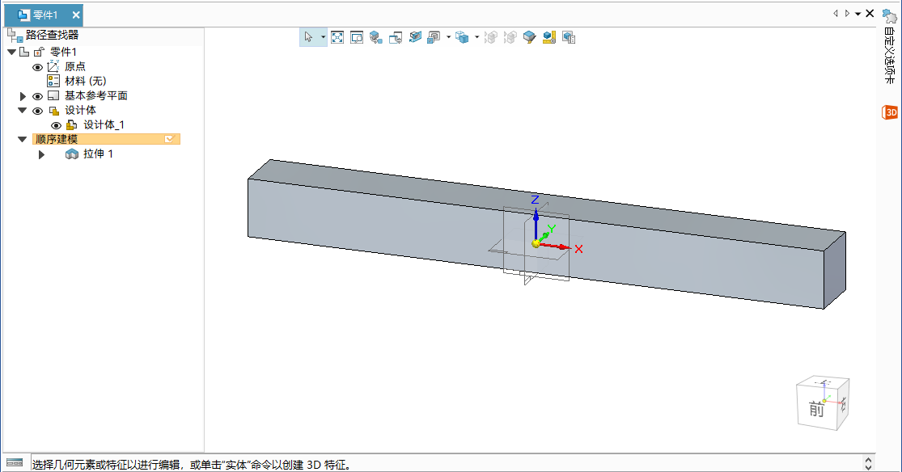
Task: Click the Rotate view cube icon
Action: (x=376, y=37)
